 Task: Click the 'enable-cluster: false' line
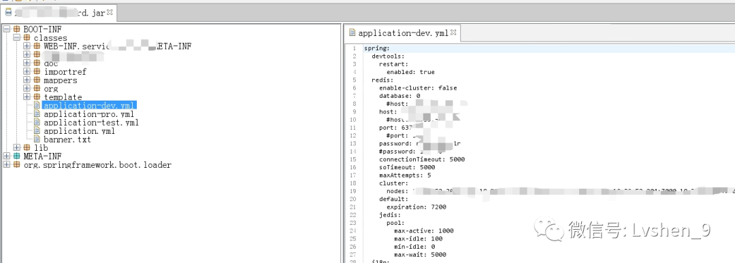pyautogui.click(x=418, y=88)
